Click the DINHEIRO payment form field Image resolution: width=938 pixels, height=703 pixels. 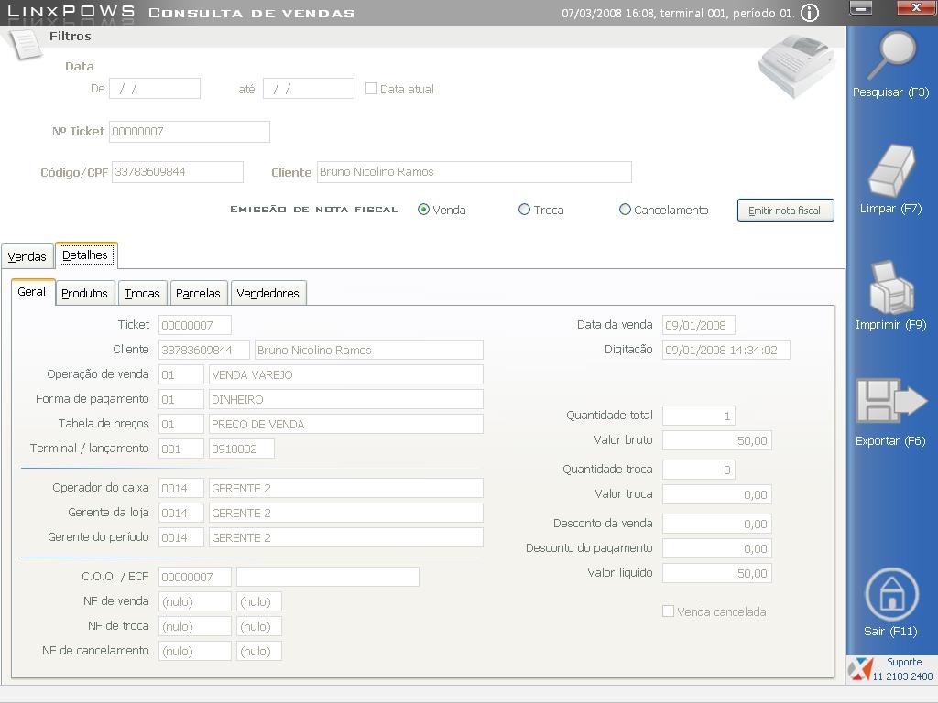pos(345,399)
